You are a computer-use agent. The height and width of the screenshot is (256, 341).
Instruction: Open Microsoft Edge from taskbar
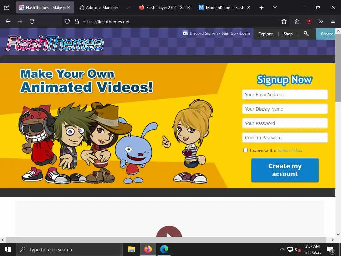click(164, 249)
